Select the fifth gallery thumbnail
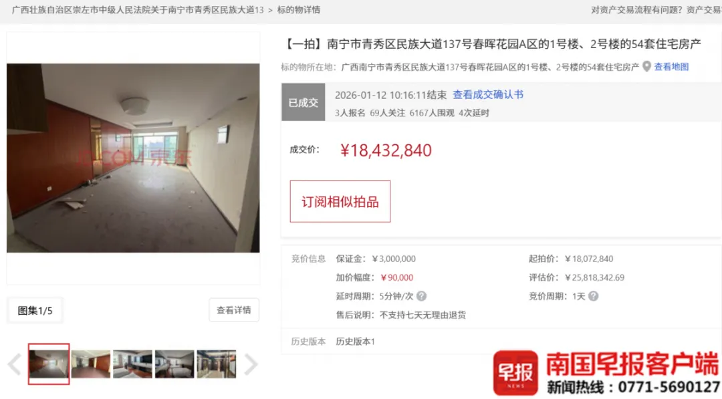 pyautogui.click(x=217, y=364)
